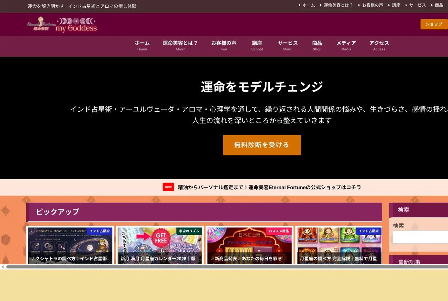Click tagline text 運命を解き明かす at top

[82, 6]
